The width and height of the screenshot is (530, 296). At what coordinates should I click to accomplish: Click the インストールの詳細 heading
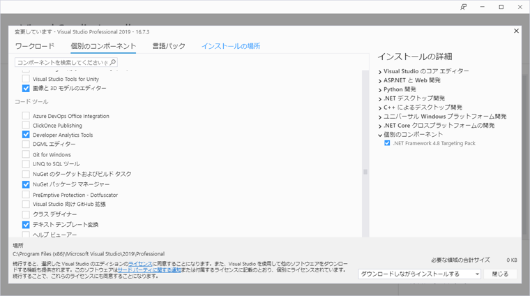415,57
